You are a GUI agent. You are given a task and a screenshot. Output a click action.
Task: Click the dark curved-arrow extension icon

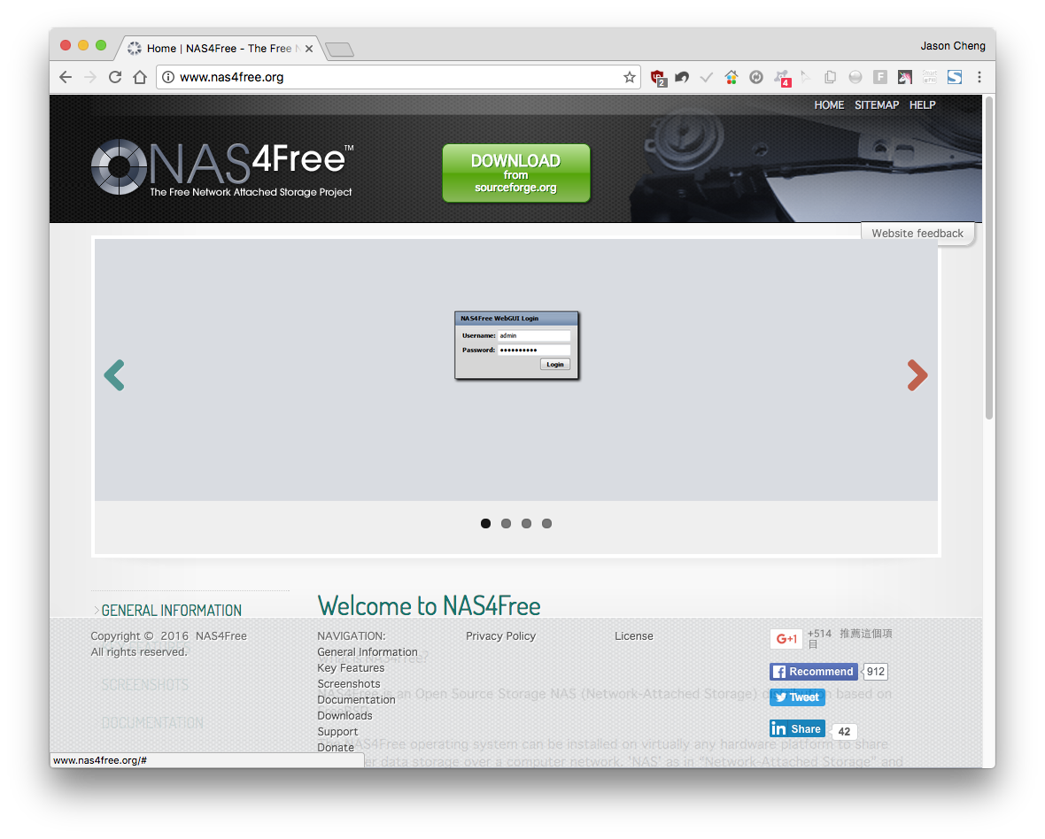682,77
